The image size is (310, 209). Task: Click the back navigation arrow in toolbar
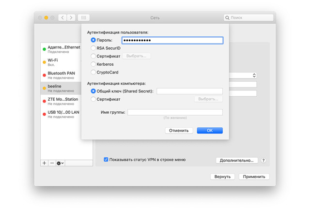point(62,18)
